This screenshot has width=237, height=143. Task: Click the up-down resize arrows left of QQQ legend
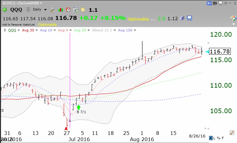coord(5,30)
